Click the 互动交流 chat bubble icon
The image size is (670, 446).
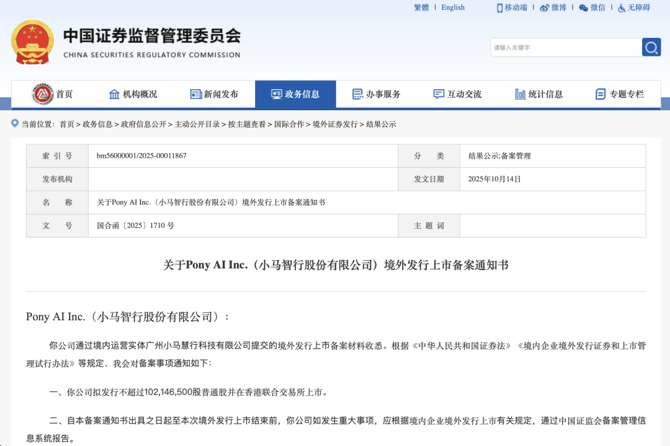[x=439, y=94]
